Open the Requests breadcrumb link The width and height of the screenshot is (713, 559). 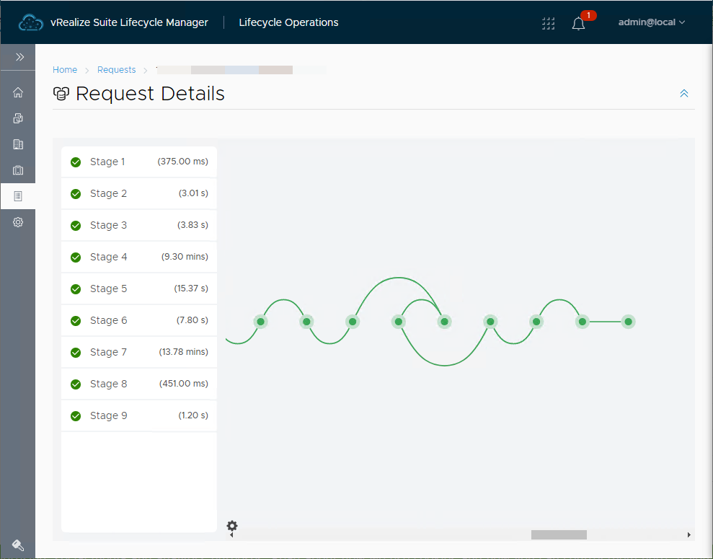(x=116, y=69)
